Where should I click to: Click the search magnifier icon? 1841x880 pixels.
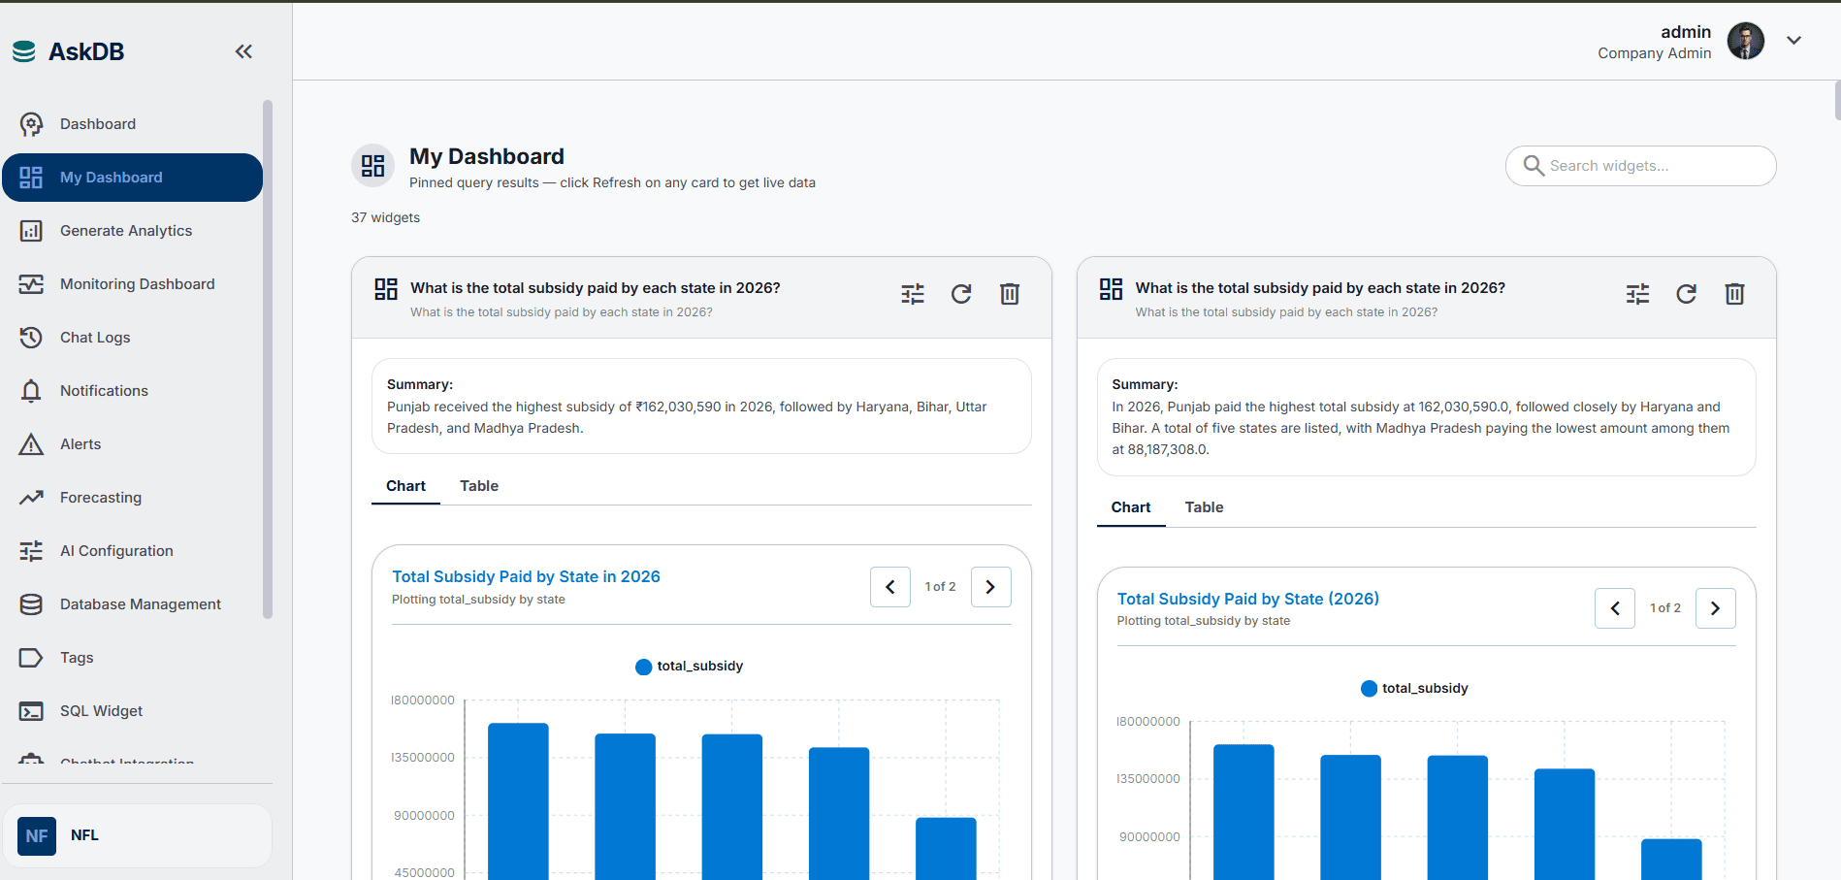tap(1534, 166)
